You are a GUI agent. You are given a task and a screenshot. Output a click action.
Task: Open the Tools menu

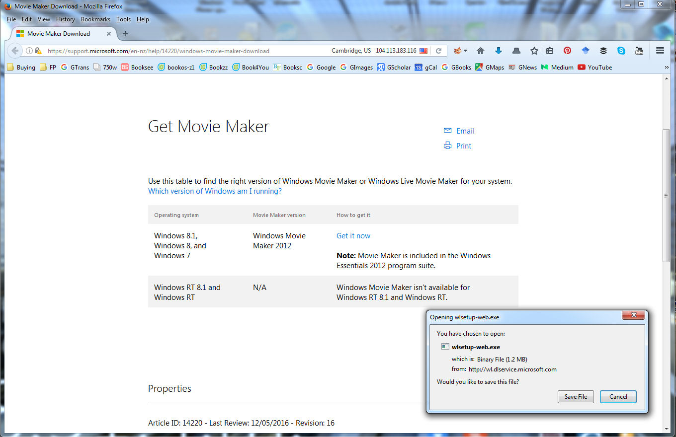point(123,19)
